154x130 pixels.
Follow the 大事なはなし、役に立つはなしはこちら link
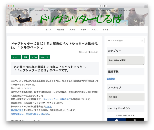[x=30, y=114]
